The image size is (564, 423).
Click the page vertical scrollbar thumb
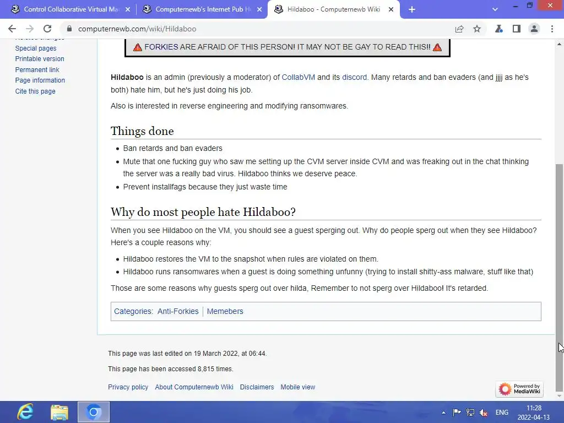point(560,278)
